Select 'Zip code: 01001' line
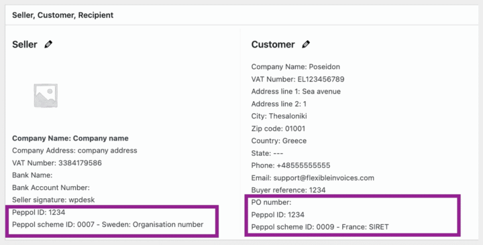483x245 pixels. [x=278, y=129]
